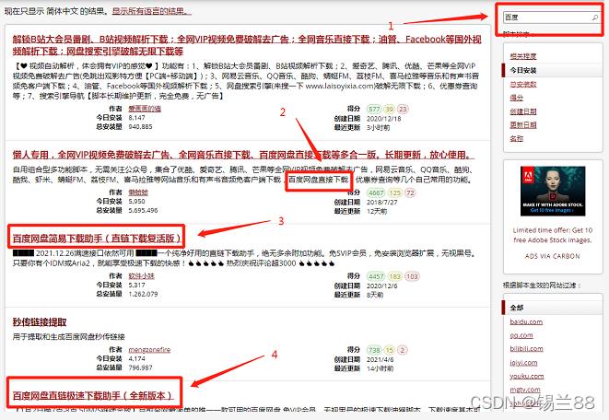Screen dimensions: 609x420
Task: Click the yellow 39 score badge
Action: [389, 109]
